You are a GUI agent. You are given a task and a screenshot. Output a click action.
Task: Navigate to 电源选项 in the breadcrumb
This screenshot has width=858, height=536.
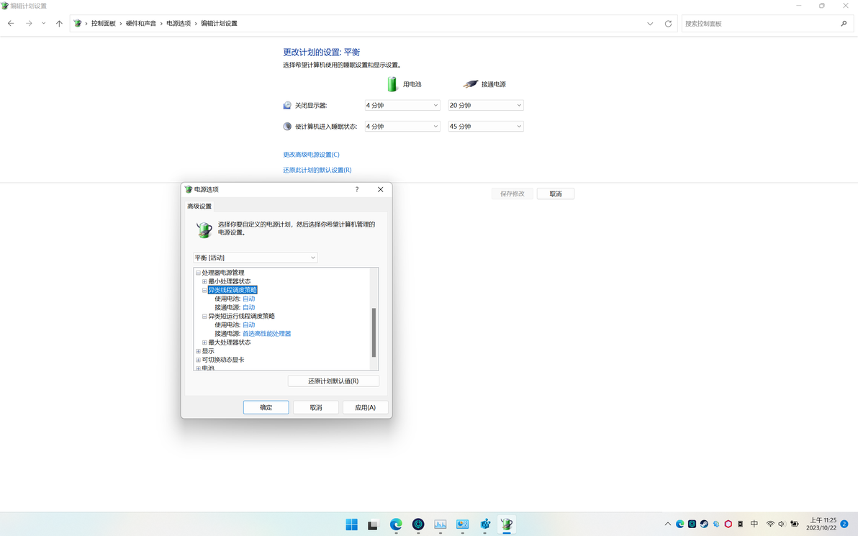pos(179,24)
